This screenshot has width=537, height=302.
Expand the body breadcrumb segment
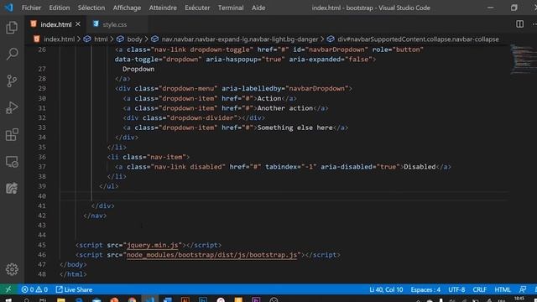(134, 39)
